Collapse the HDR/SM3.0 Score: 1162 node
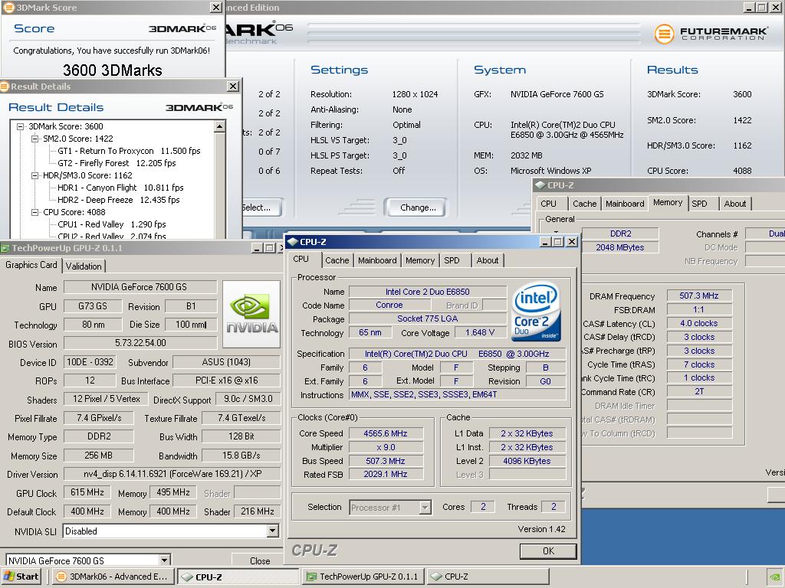 tap(35, 175)
